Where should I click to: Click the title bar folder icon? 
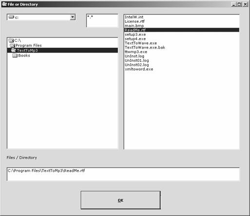coord(4,4)
